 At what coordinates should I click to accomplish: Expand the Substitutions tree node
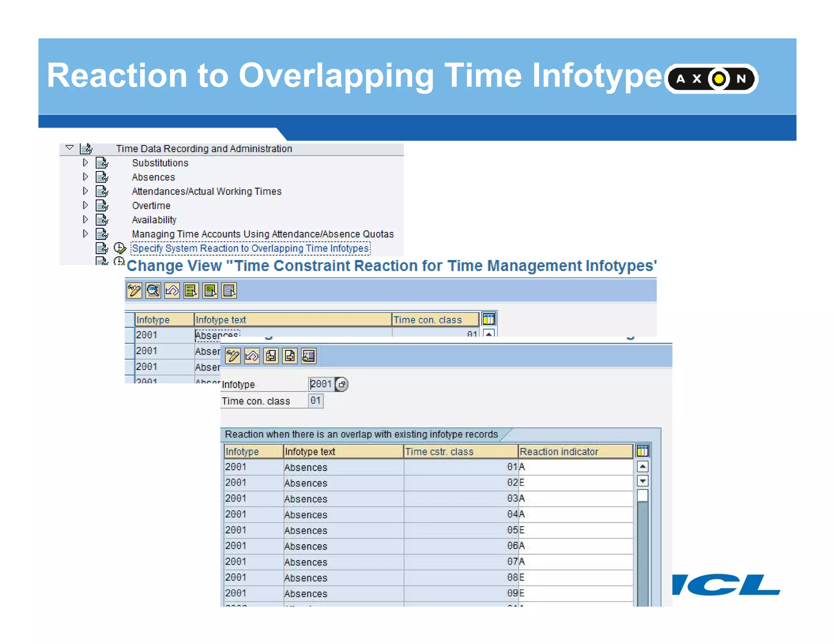tap(85, 162)
